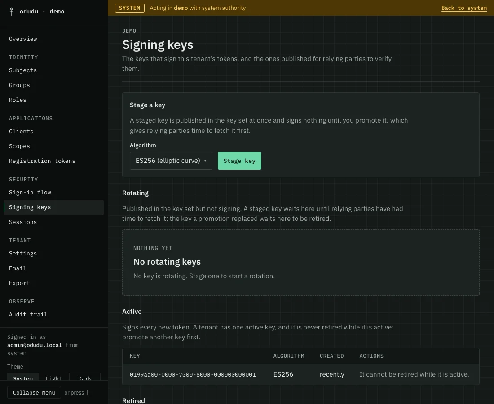Click the SYSTEM badge in the banner
Viewport: 494px width, 404px height.
click(129, 8)
